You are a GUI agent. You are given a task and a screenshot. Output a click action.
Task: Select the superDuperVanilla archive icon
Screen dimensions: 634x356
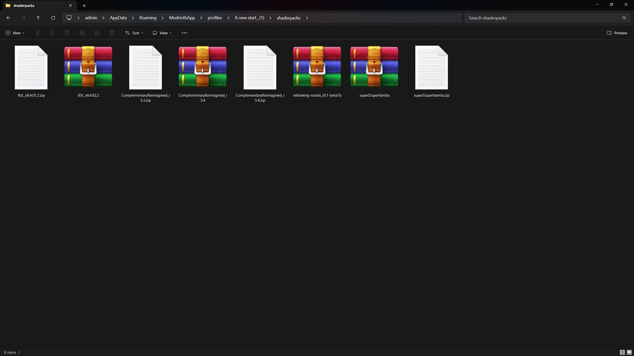coord(374,67)
